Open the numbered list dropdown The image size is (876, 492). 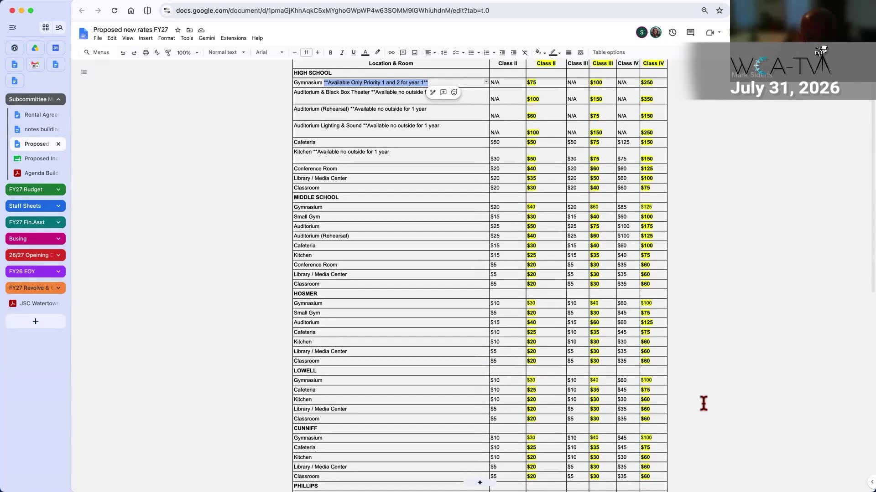tap(489, 52)
